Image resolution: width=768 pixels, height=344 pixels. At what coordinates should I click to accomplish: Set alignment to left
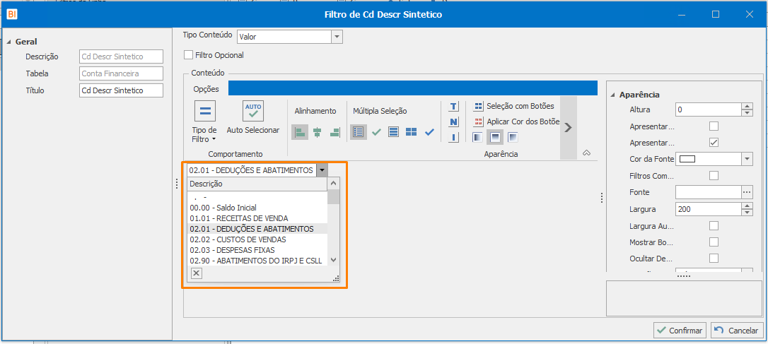tap(300, 132)
